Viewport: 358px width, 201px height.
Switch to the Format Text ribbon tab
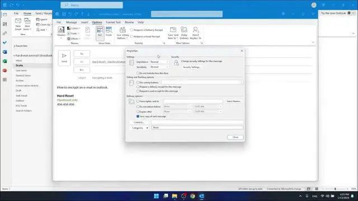pos(113,22)
